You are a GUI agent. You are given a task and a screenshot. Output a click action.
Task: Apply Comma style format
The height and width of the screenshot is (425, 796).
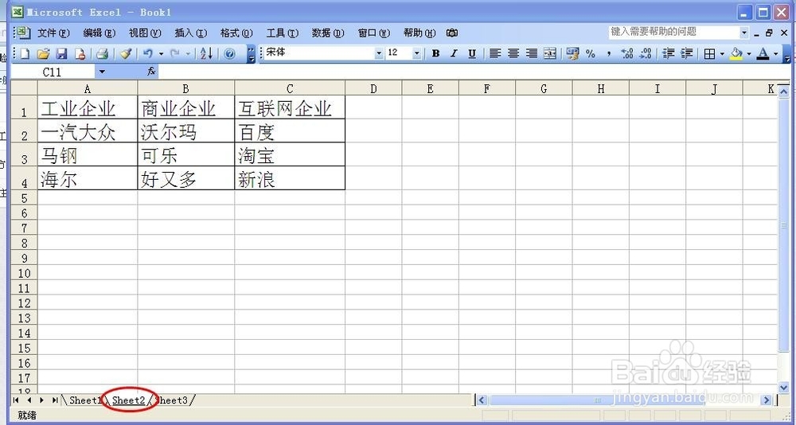(609, 53)
